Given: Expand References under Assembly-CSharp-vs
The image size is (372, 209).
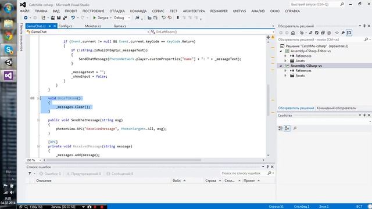Looking at the screenshot, I should point(285,71).
